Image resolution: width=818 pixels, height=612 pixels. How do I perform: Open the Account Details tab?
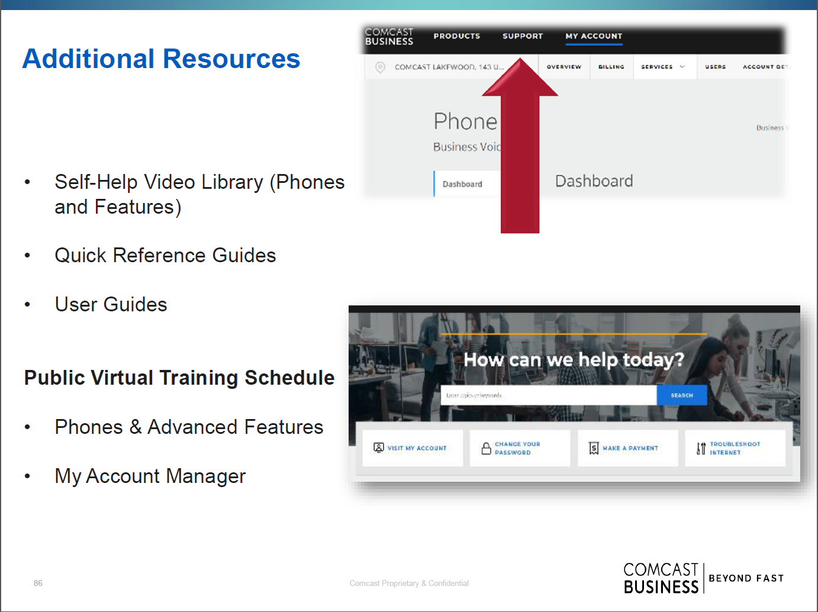click(x=765, y=67)
